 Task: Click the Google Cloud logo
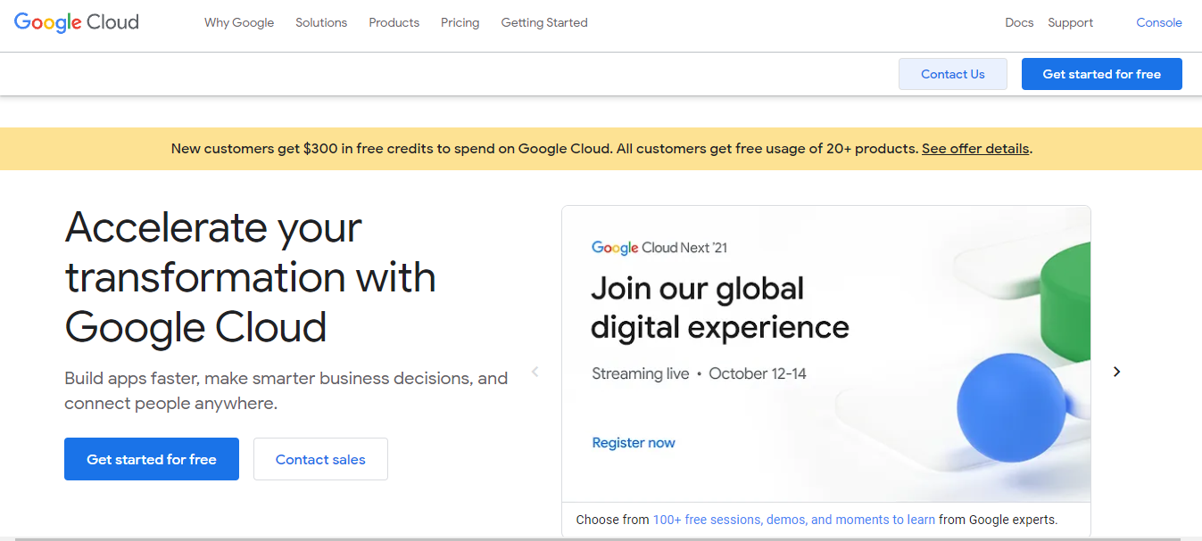77,22
